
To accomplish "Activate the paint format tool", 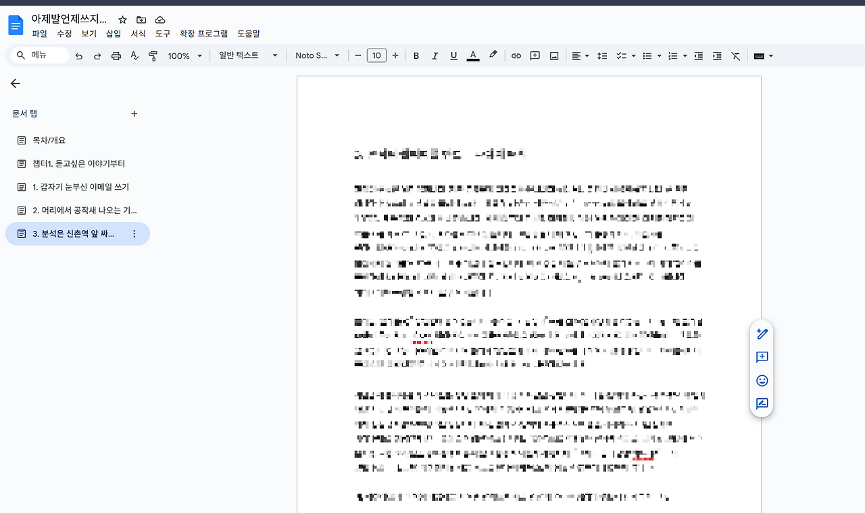I will (x=153, y=56).
